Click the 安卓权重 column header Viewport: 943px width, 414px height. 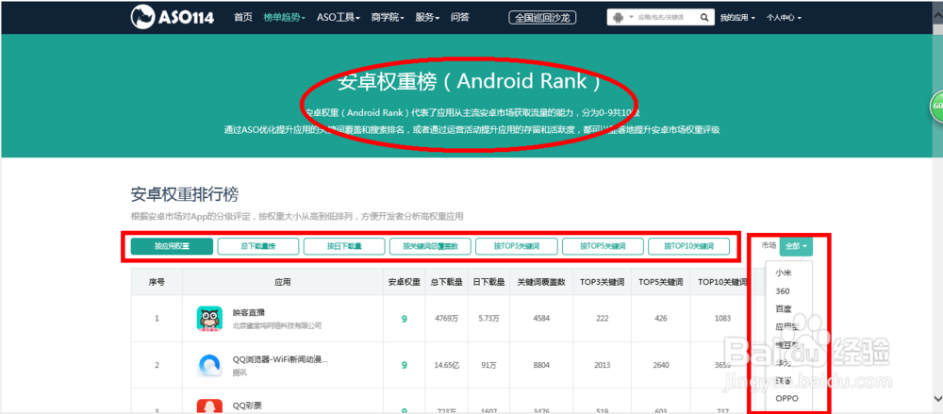tap(405, 282)
